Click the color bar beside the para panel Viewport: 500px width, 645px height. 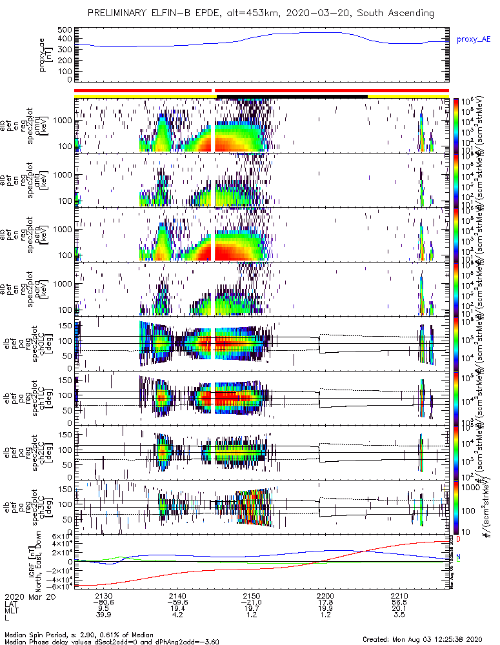coord(456,289)
